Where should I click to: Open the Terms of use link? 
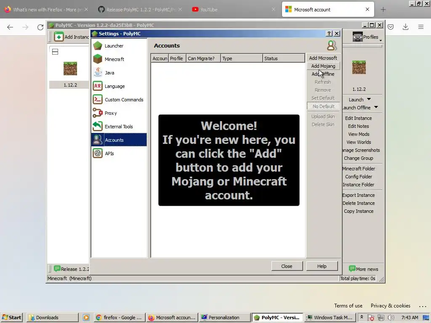point(348,306)
